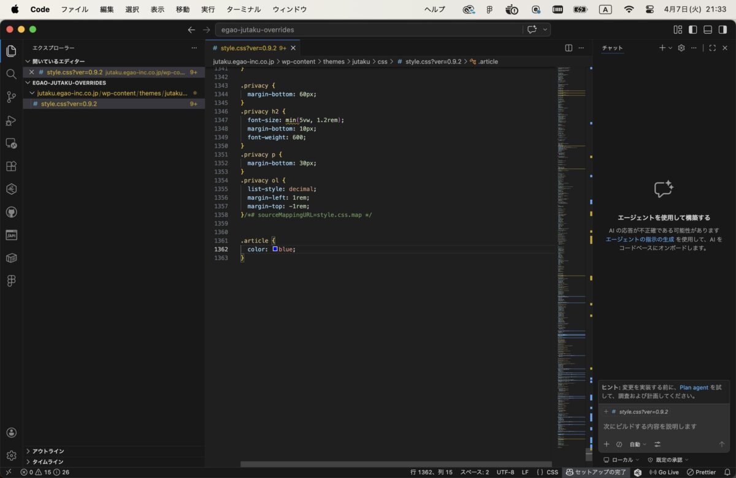Open chat settings gear icon
Image resolution: width=736 pixels, height=478 pixels.
coord(681,48)
